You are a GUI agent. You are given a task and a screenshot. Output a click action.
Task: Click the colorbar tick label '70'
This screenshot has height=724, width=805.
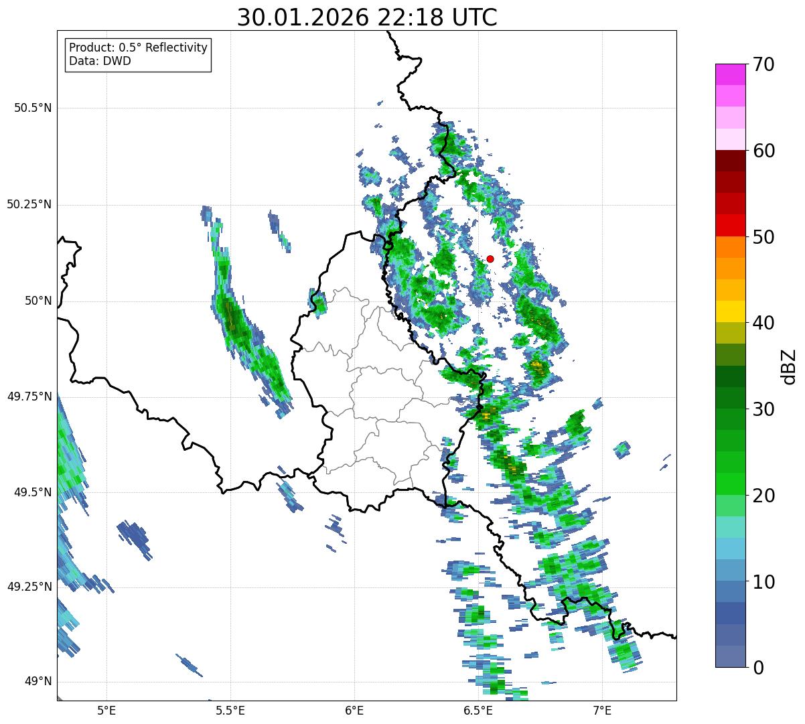point(763,64)
